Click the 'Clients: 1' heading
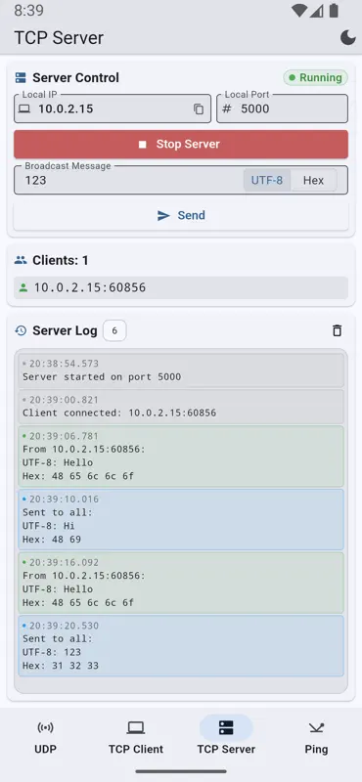The width and height of the screenshot is (362, 782). click(x=61, y=260)
